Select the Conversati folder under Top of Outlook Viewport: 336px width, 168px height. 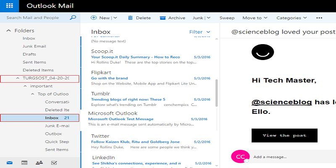[57, 102]
